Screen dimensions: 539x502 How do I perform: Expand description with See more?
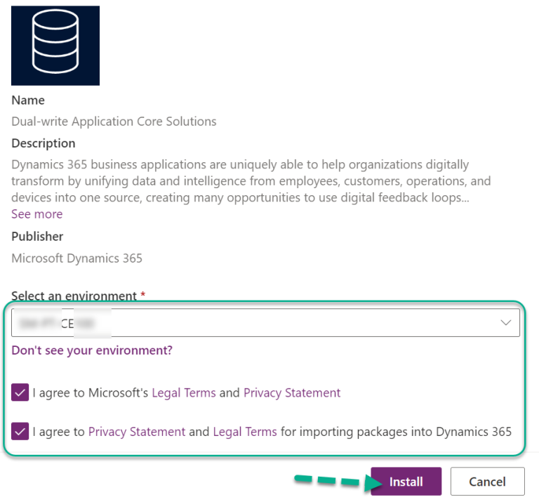tap(36, 214)
